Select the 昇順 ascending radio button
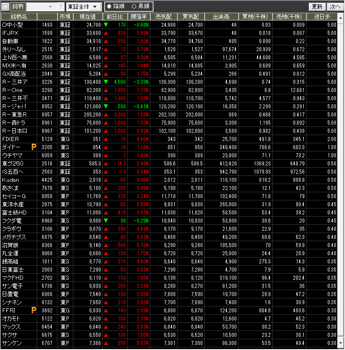The image size is (345, 350). tap(134, 7)
